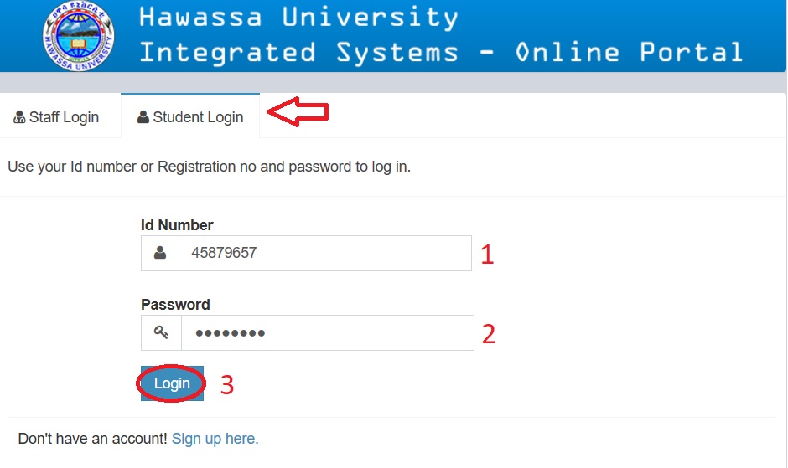Click into the Password input field

[x=327, y=332]
